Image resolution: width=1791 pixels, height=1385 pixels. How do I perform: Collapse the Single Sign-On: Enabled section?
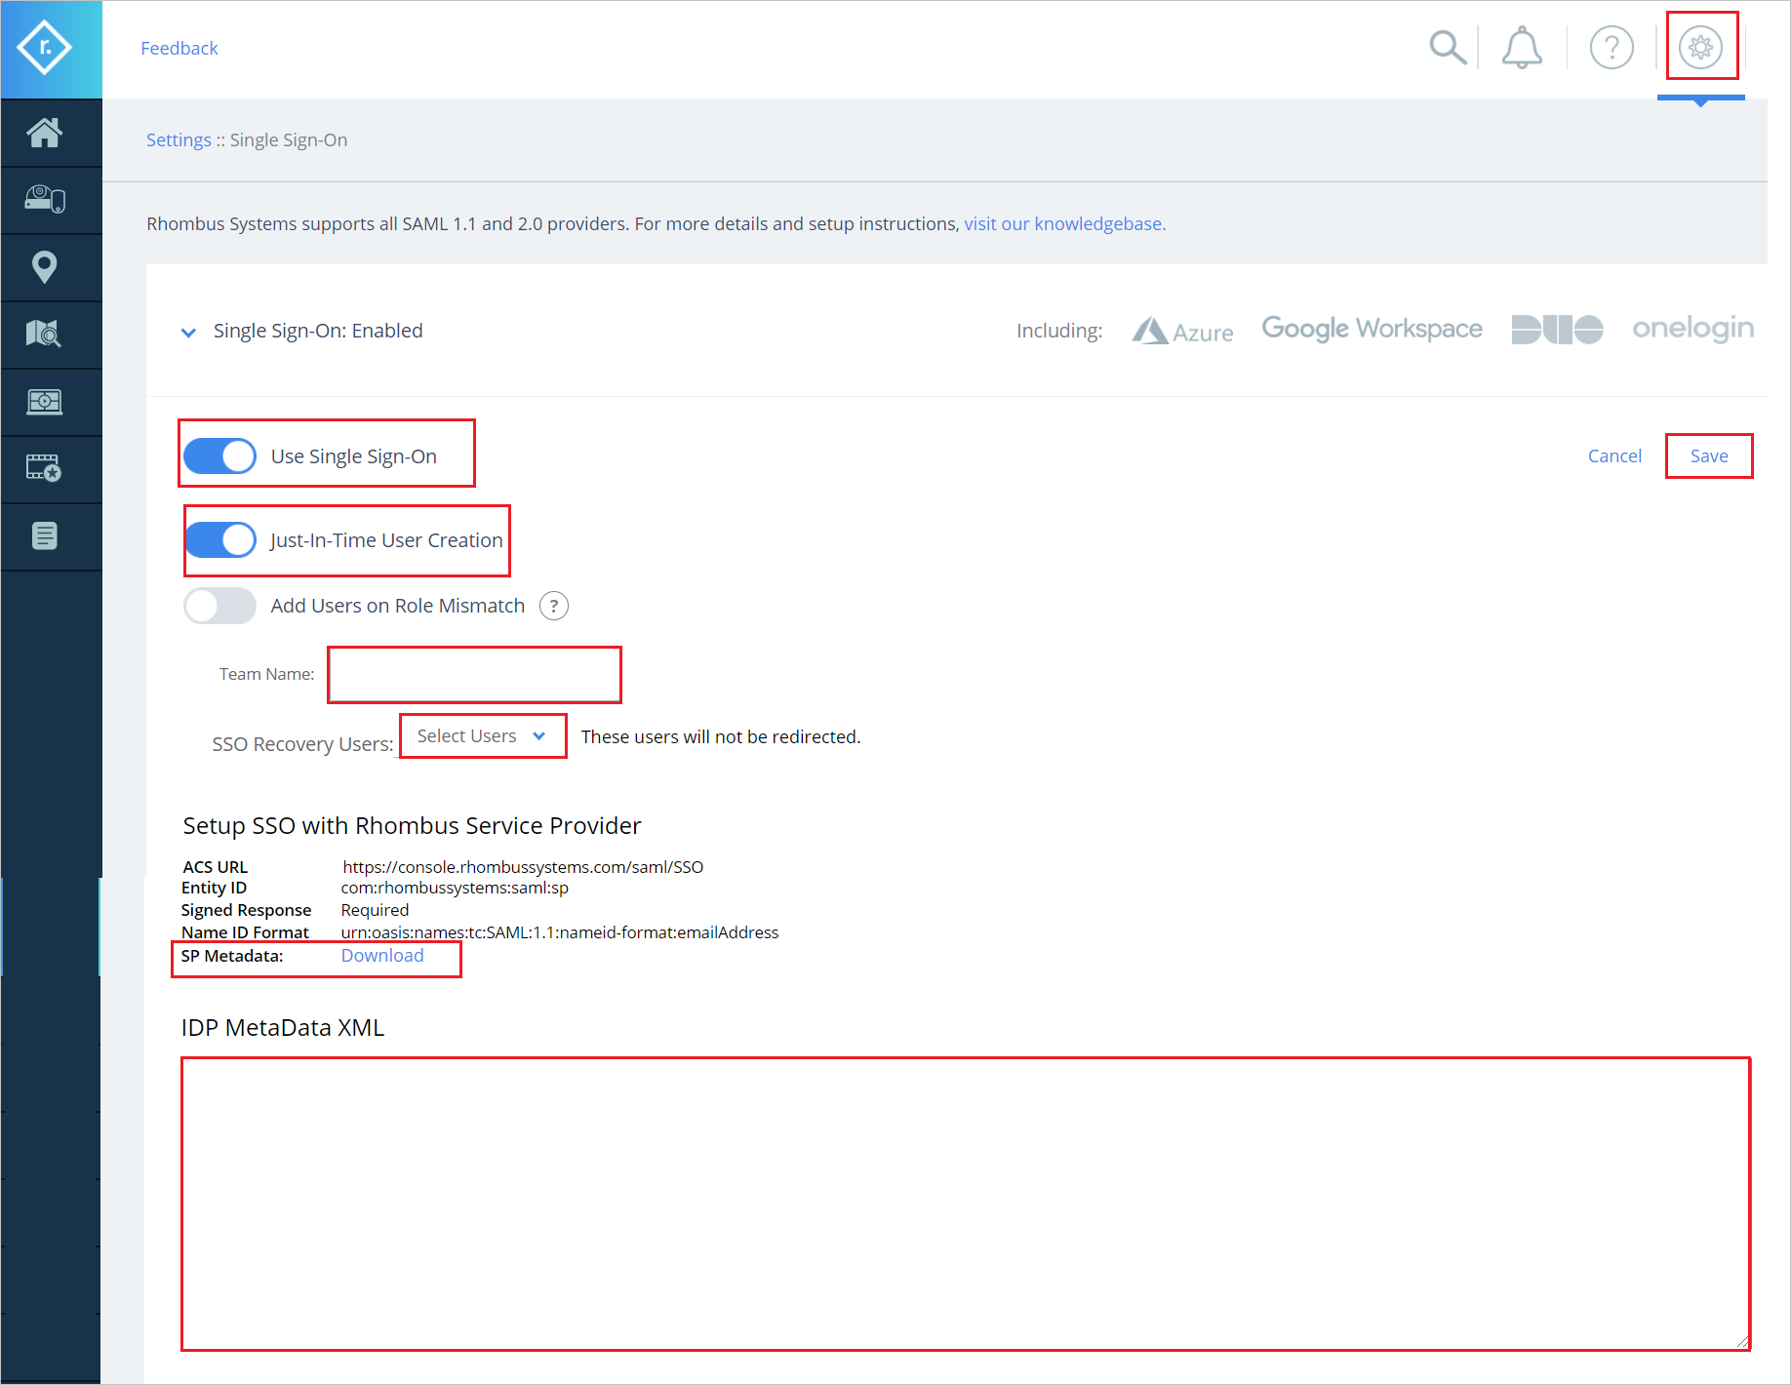pyautogui.click(x=188, y=333)
